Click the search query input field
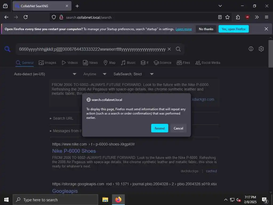273x205 pixels. click(x=92, y=49)
